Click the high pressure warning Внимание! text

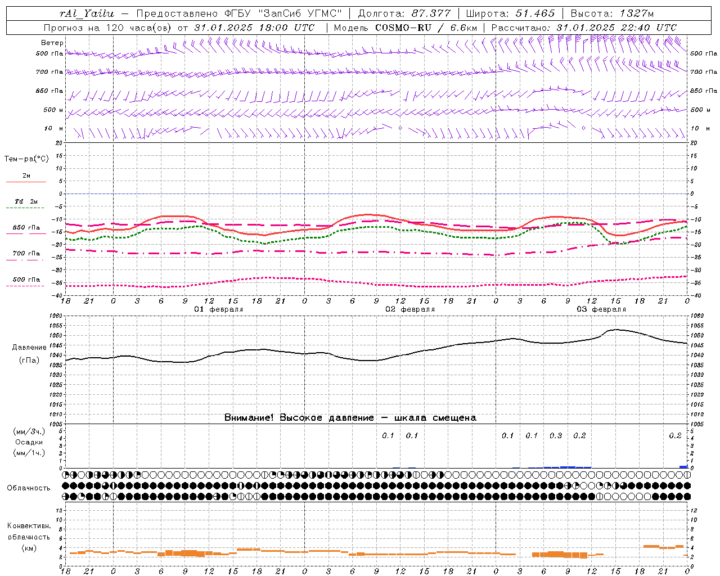pyautogui.click(x=350, y=418)
